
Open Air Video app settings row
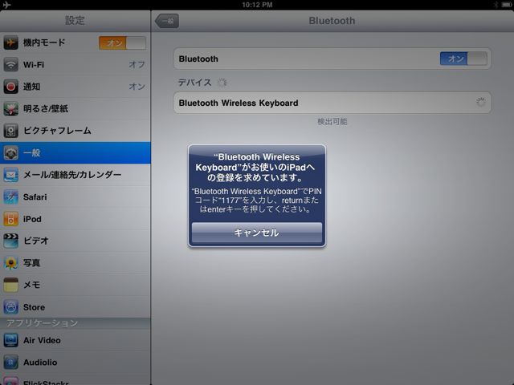click(x=75, y=340)
